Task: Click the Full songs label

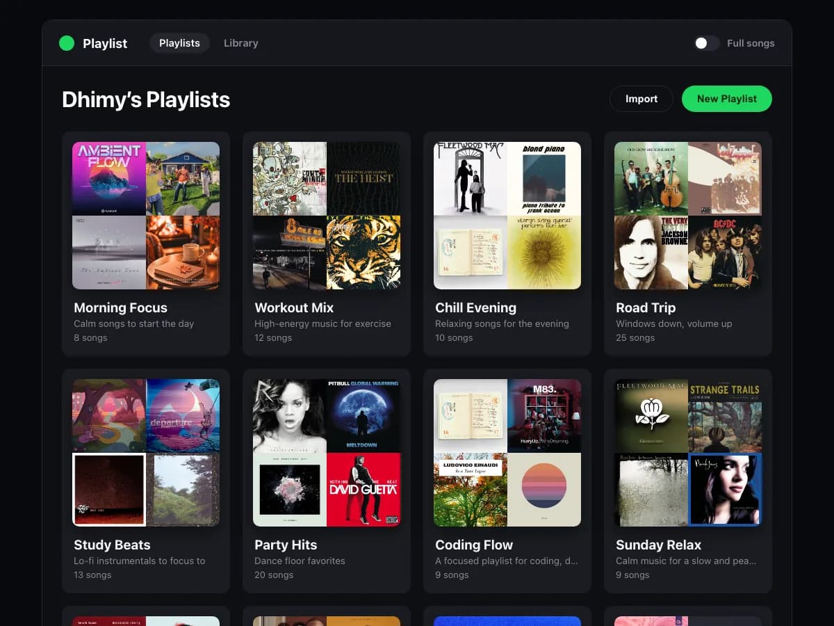Action: pos(751,43)
